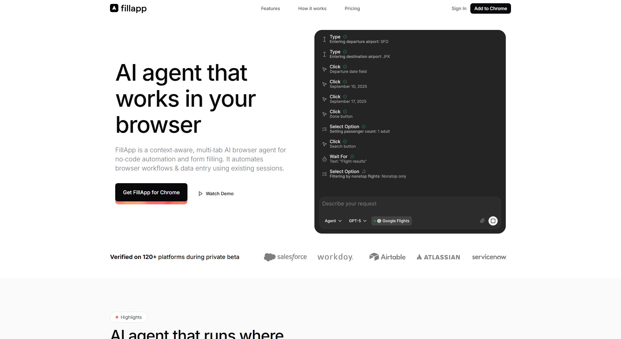Click the text cursor icon for SFO entry
The image size is (621, 339).
click(324, 39)
